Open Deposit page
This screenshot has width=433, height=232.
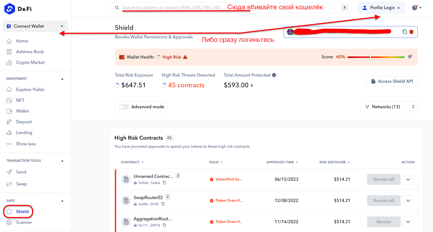24,122
